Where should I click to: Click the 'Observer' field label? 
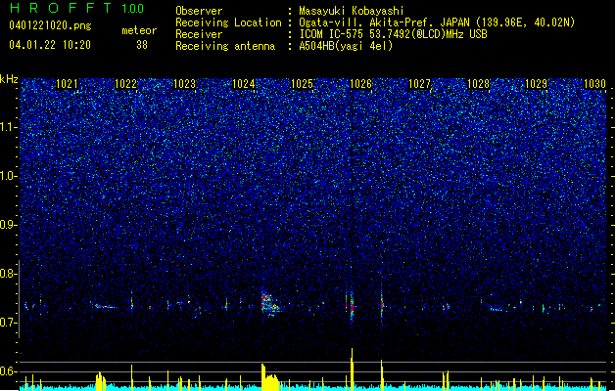click(199, 11)
